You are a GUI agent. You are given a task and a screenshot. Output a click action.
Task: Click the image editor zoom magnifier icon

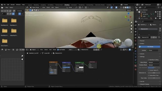(x=22, y=56)
